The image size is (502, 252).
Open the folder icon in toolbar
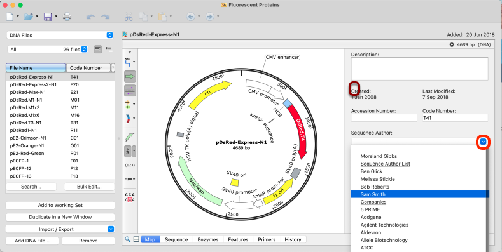[29, 17]
